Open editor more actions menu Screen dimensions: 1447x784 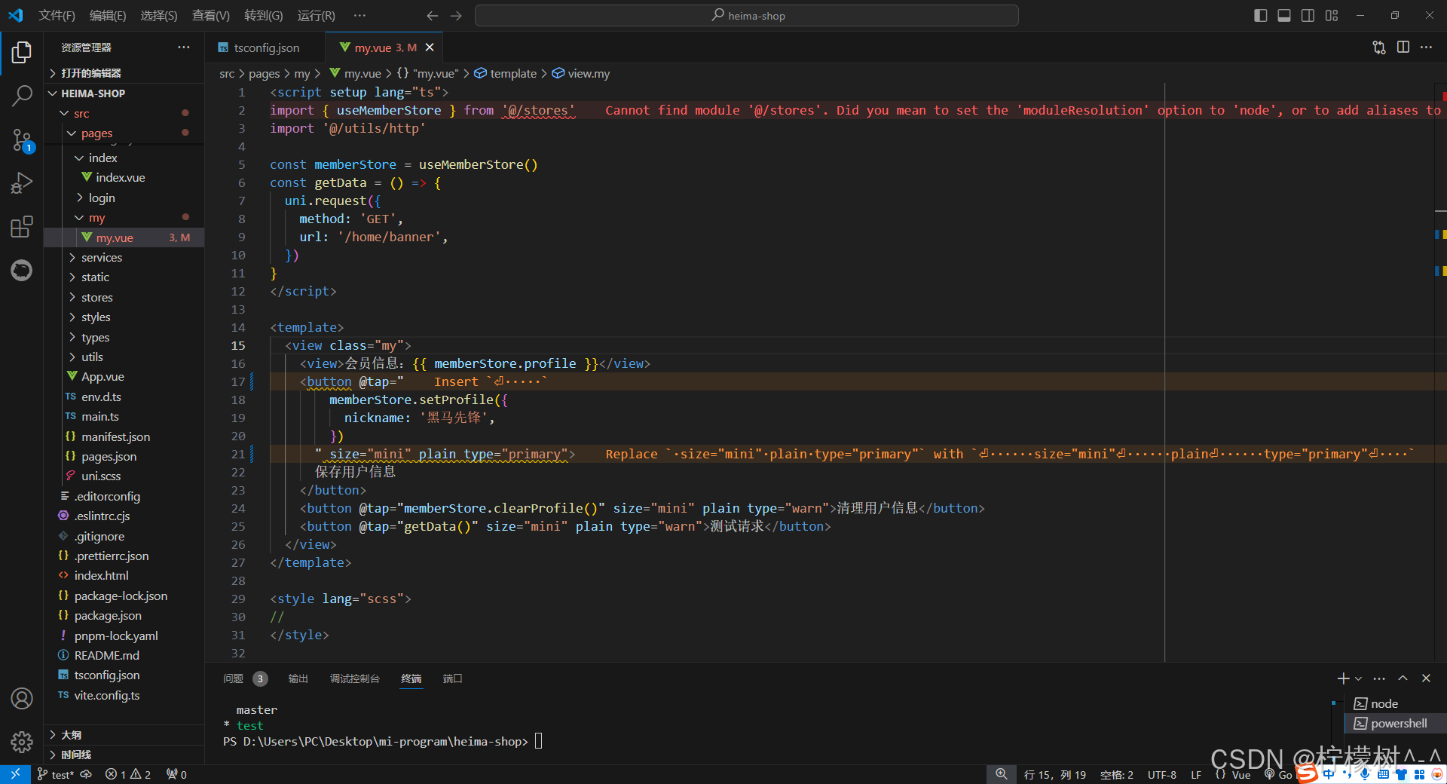[x=1427, y=47]
